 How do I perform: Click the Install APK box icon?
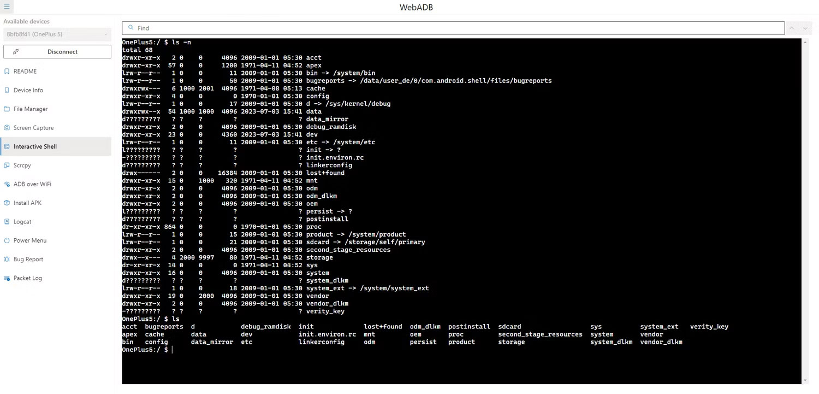7,203
